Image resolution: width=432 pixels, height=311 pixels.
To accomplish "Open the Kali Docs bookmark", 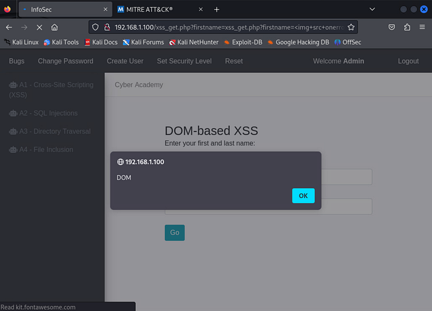I will (x=101, y=42).
